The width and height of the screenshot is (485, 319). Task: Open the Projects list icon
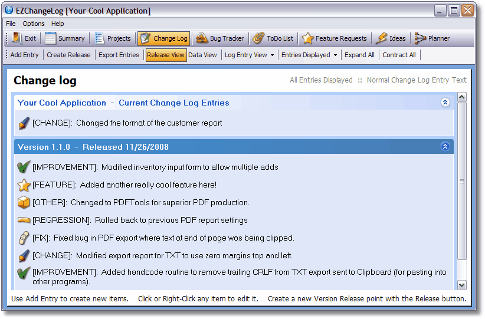tap(99, 38)
